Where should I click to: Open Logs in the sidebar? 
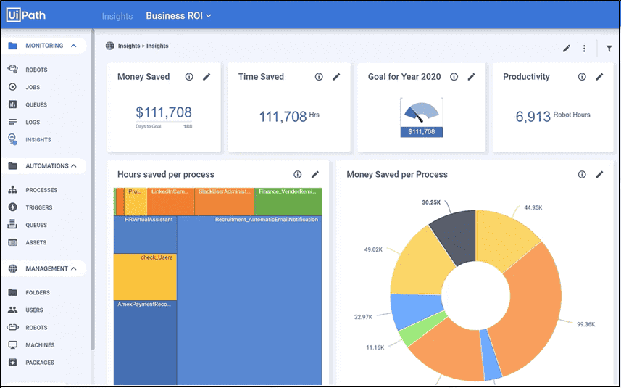(x=33, y=122)
